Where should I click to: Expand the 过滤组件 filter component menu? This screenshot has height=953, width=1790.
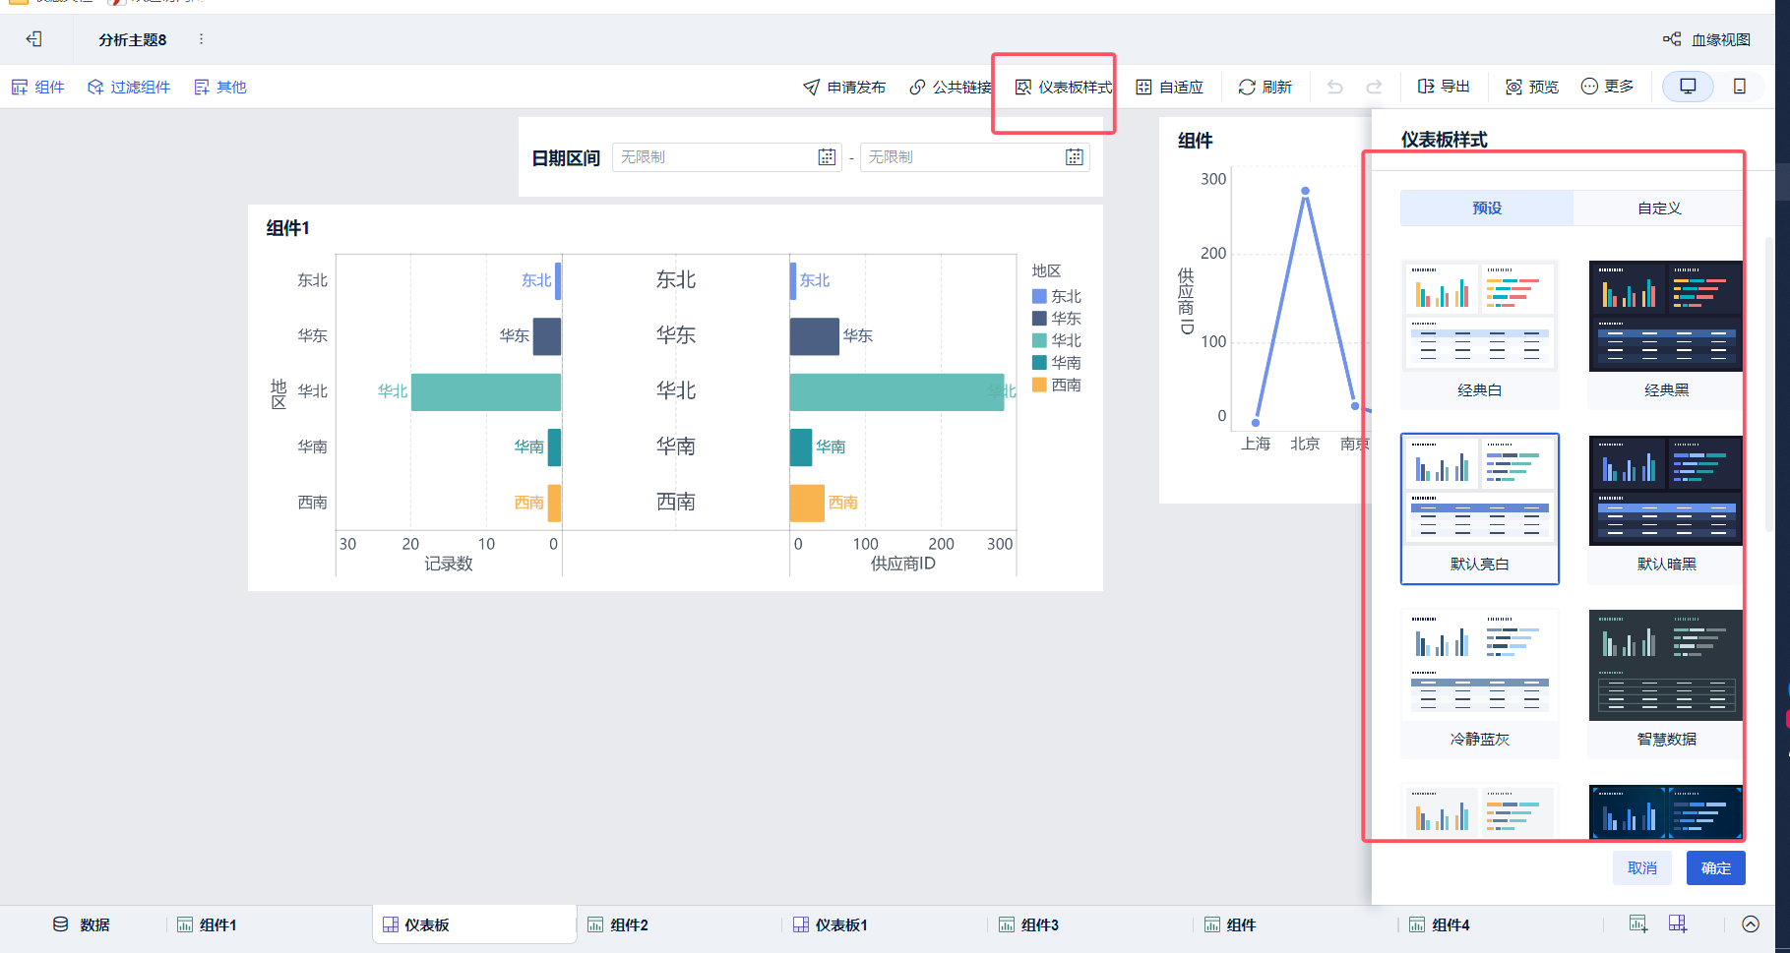[x=129, y=87]
